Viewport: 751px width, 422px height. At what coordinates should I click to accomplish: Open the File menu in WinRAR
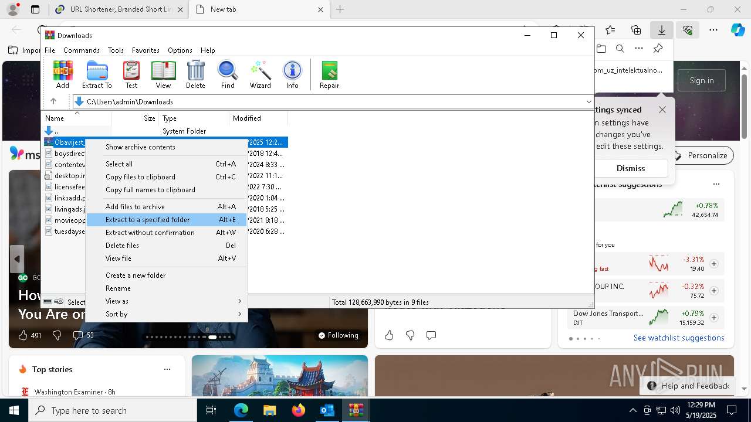[50, 50]
